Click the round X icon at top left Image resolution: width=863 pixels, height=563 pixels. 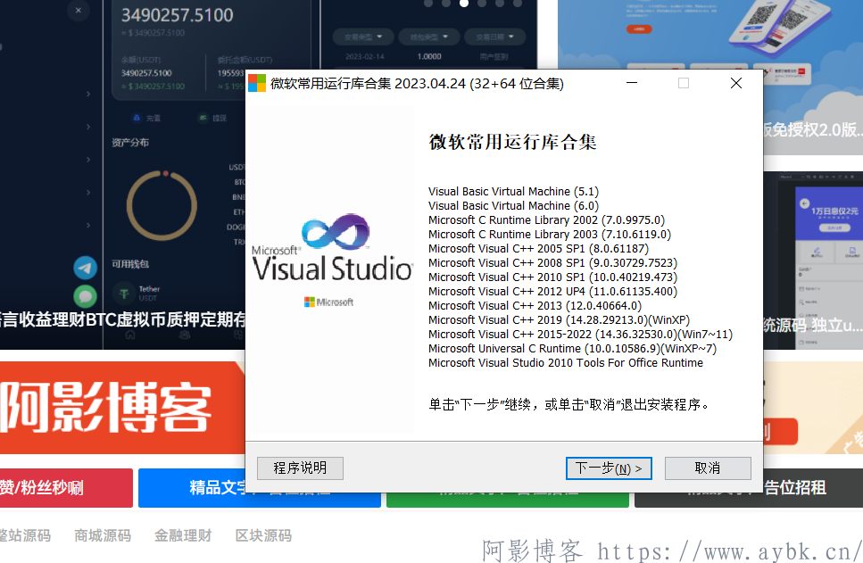click(x=79, y=11)
